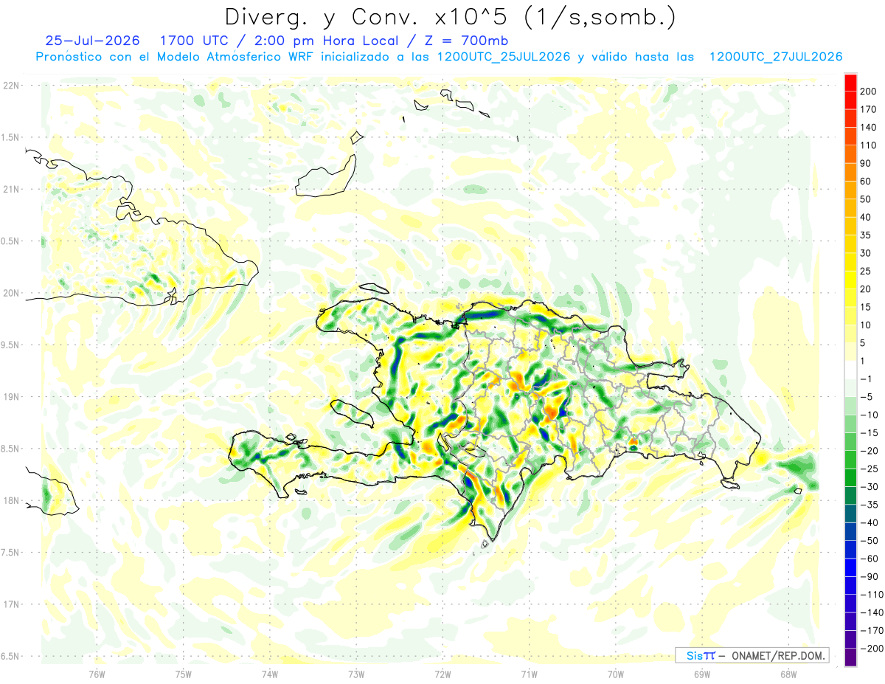Click the "Z = 700mb" level label
This screenshot has height=684, width=885.
(x=466, y=41)
